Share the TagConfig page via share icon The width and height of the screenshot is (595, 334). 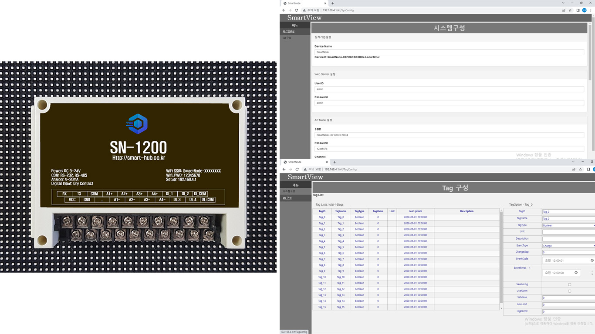[x=574, y=169]
